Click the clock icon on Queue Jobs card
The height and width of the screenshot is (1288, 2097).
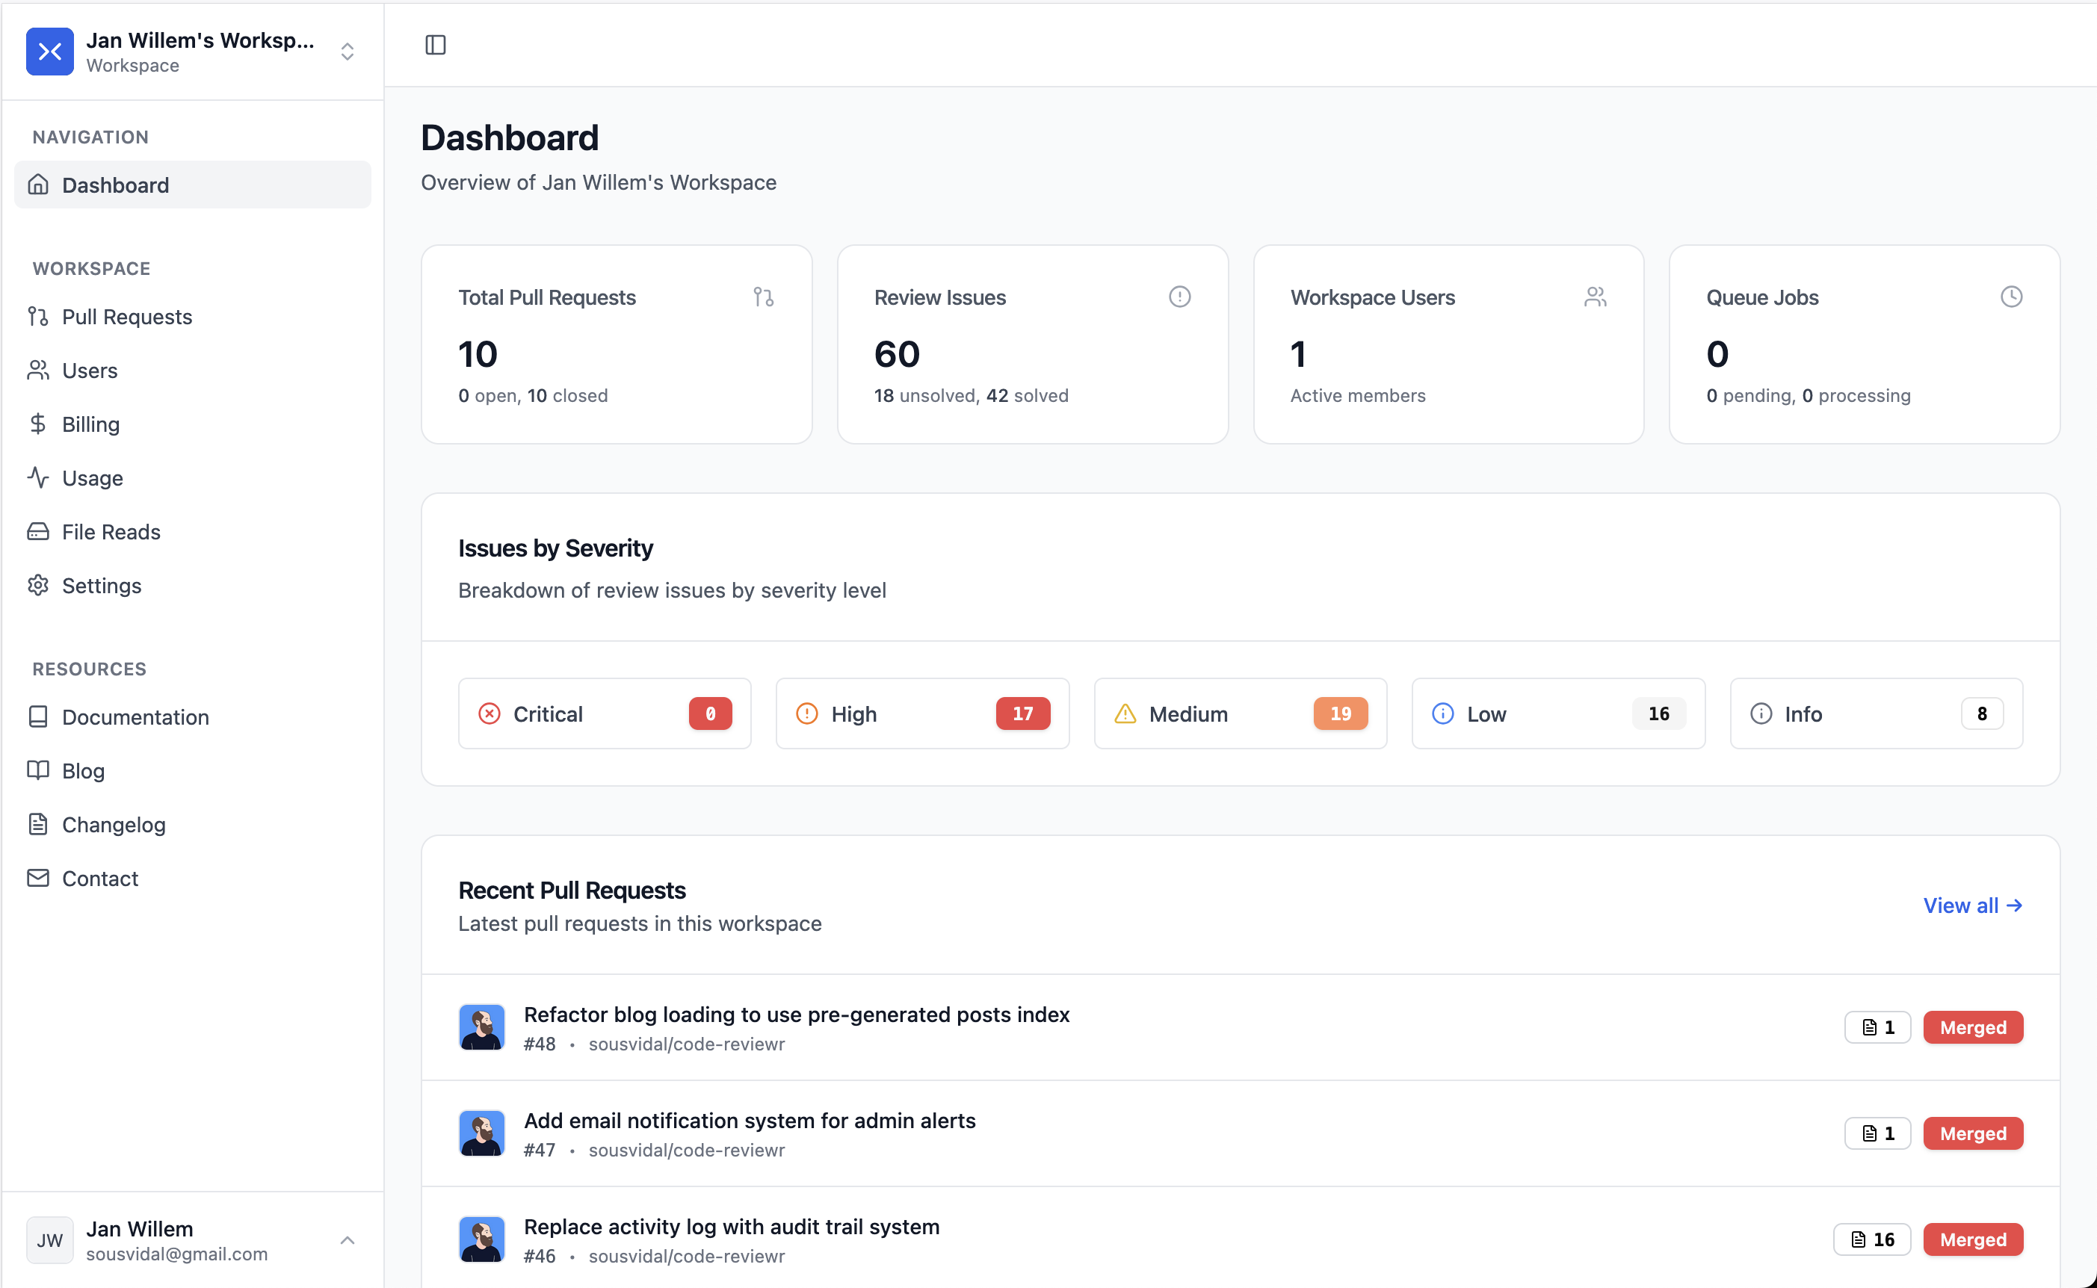(x=2012, y=297)
